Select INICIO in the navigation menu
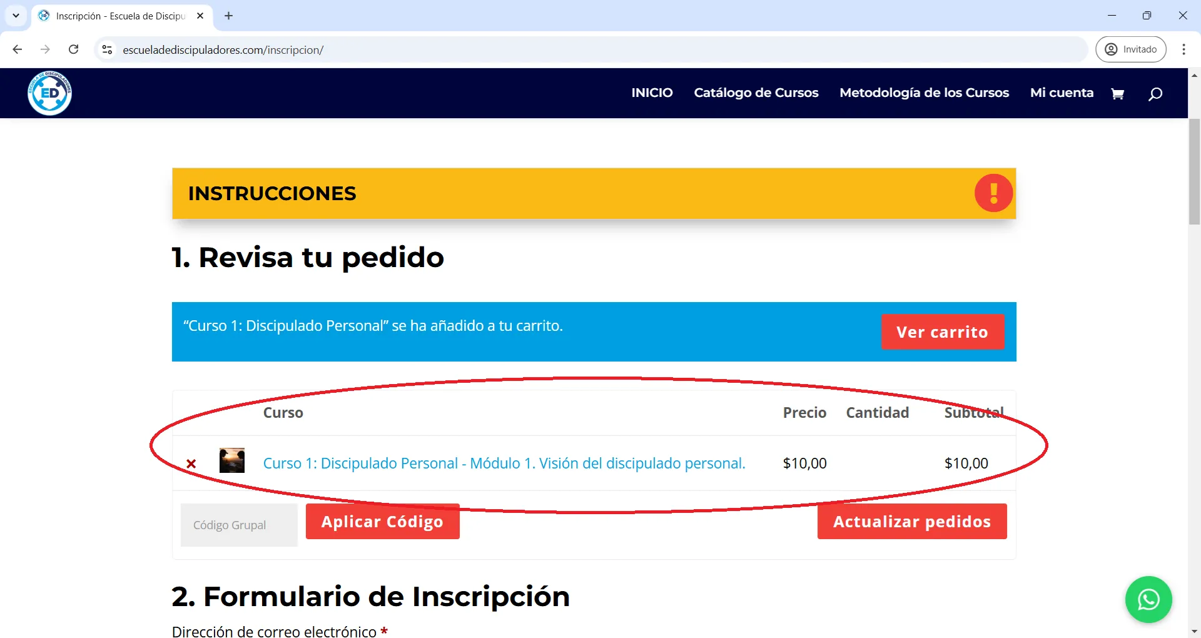This screenshot has width=1201, height=638. [x=652, y=93]
